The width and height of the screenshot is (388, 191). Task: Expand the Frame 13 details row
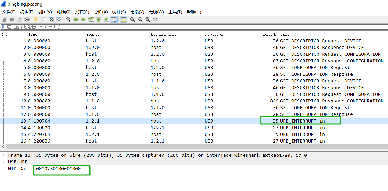tap(4, 155)
